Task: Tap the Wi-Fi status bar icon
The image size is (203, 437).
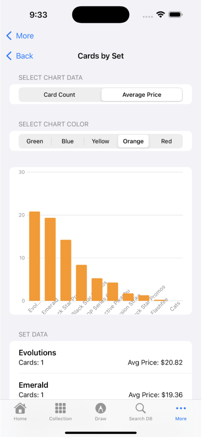Action: pos(160,15)
